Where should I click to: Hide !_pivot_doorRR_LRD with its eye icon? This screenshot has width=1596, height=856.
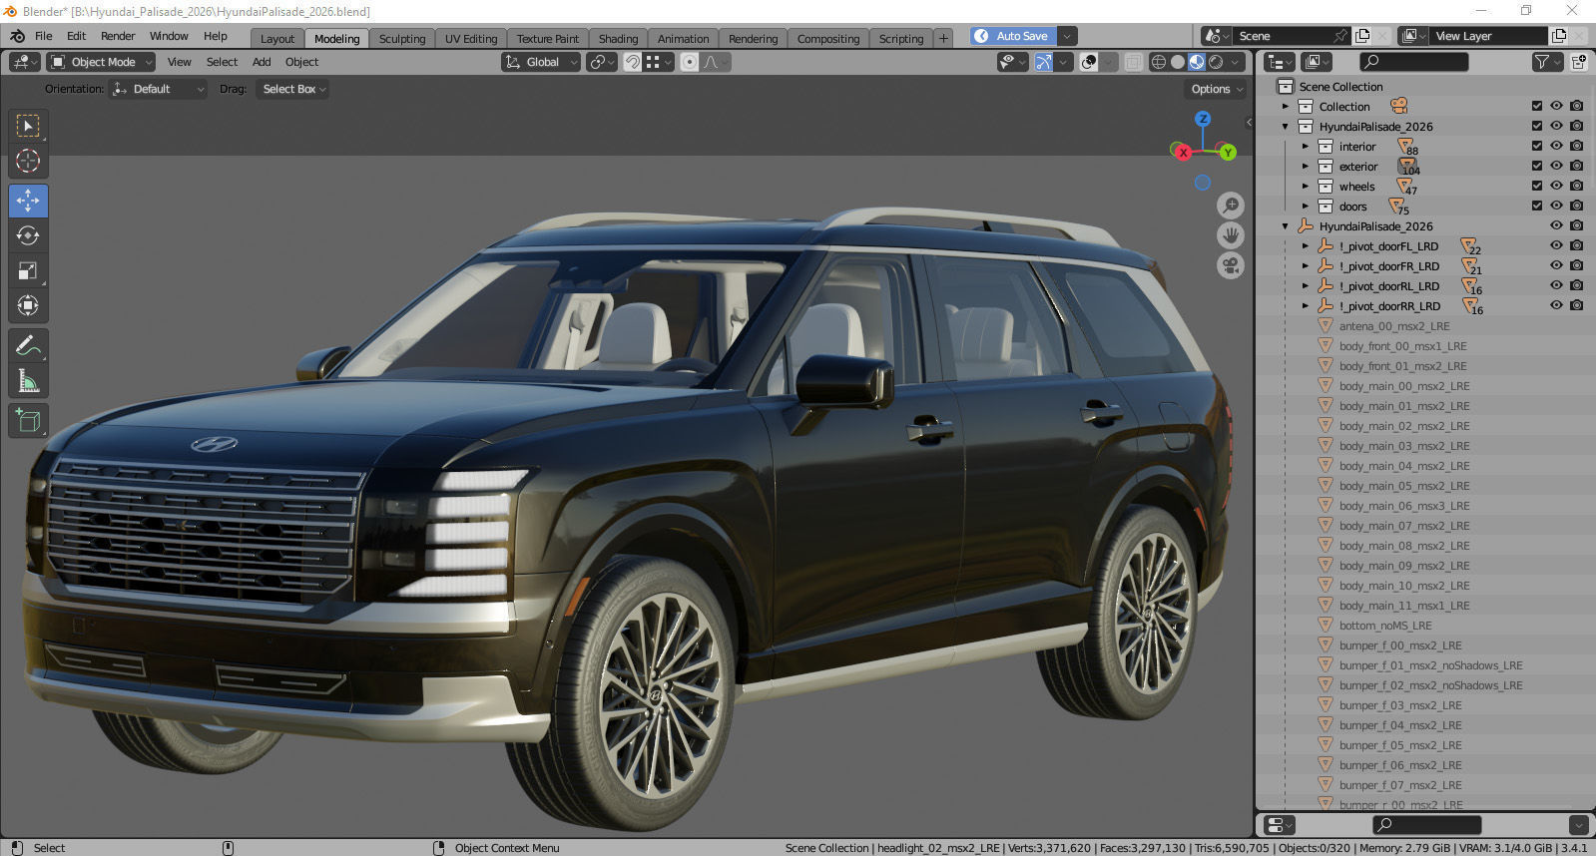click(1556, 305)
